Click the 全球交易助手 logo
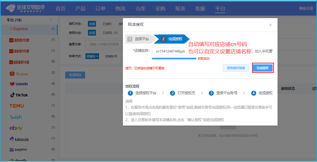This screenshot has width=317, height=162. (x=26, y=8)
